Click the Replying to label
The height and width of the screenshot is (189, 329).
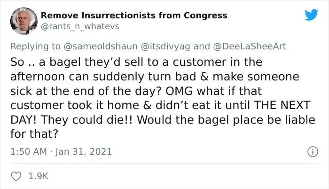(35, 46)
